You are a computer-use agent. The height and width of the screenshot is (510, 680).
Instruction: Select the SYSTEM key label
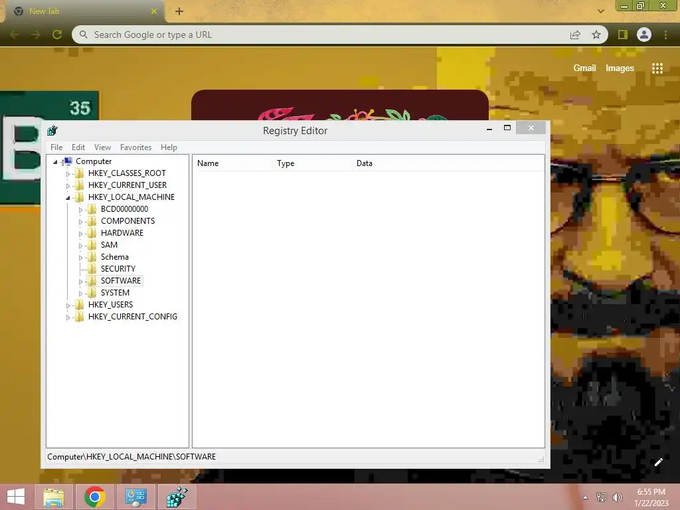point(115,293)
